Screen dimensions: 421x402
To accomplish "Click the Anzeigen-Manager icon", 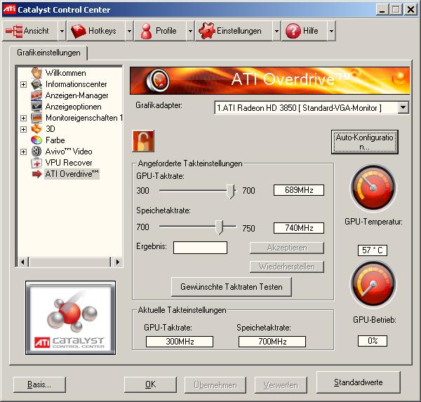I will 36,95.
